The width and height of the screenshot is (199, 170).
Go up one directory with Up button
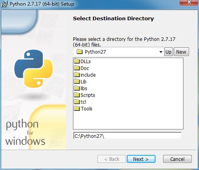point(169,52)
